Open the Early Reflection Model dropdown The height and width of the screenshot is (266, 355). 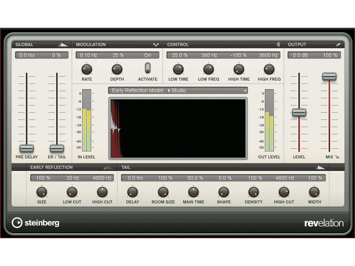178,90
